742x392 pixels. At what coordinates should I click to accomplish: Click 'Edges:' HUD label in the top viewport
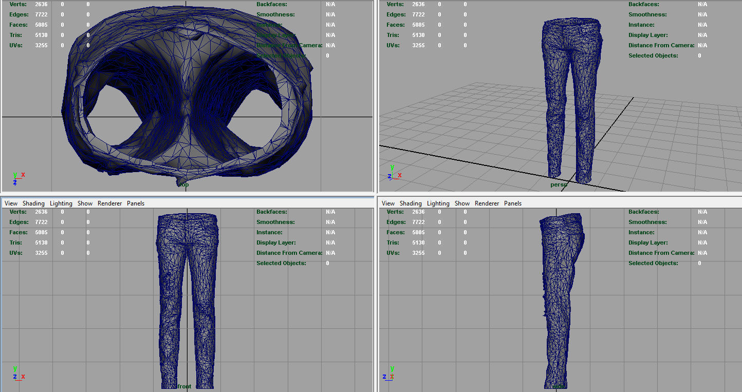pos(19,14)
